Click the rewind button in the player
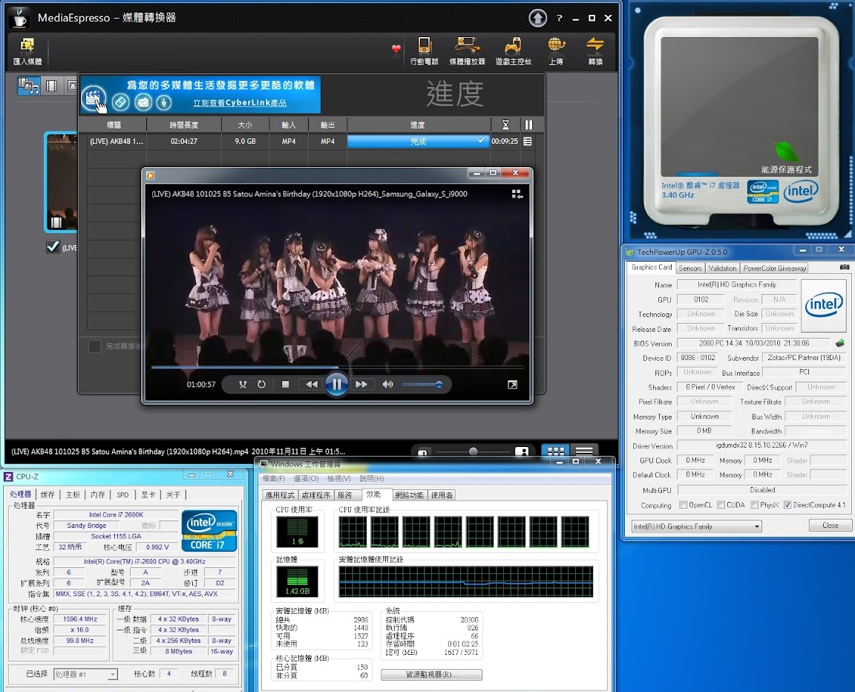Viewport: 855px width, 692px height. tap(312, 385)
